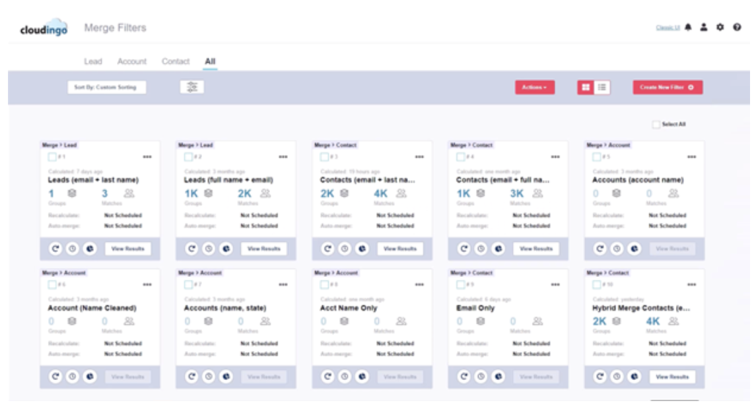Screen dimensions: 754x409
Task: Recalculate the Leads (email + last name) filter
Action: pyautogui.click(x=55, y=249)
